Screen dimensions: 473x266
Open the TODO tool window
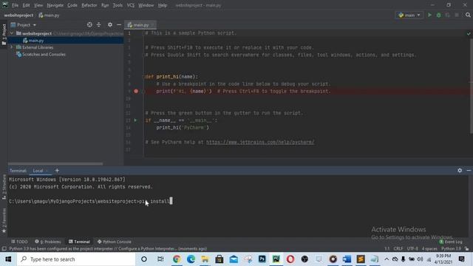pos(19,242)
